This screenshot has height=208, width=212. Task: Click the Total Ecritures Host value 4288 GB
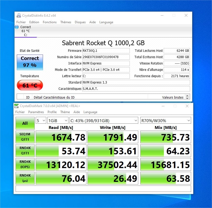[177, 57]
